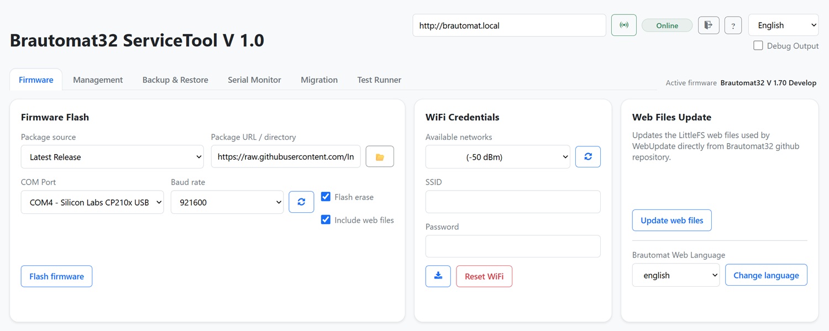Uncheck the Flash erase checkbox

[x=326, y=197]
